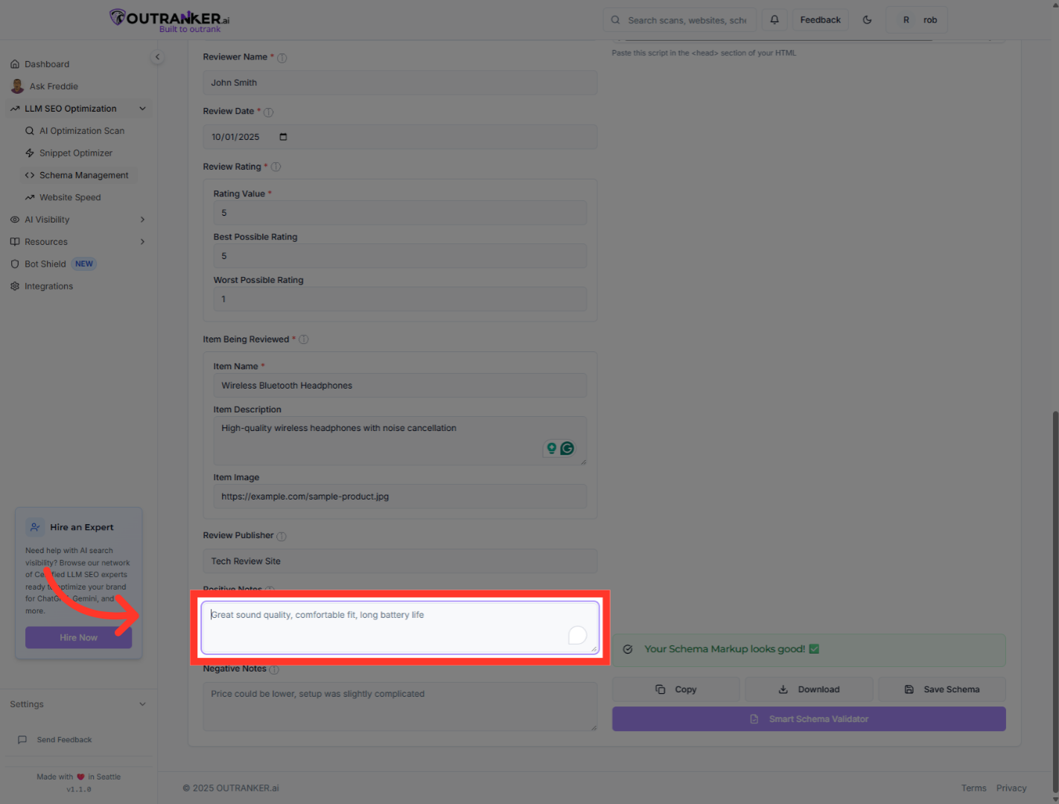Click the Save Schema button

click(x=942, y=689)
